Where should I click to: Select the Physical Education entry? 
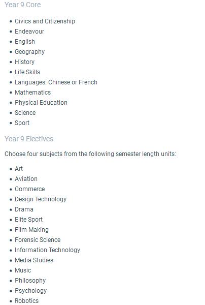pyautogui.click(x=41, y=103)
